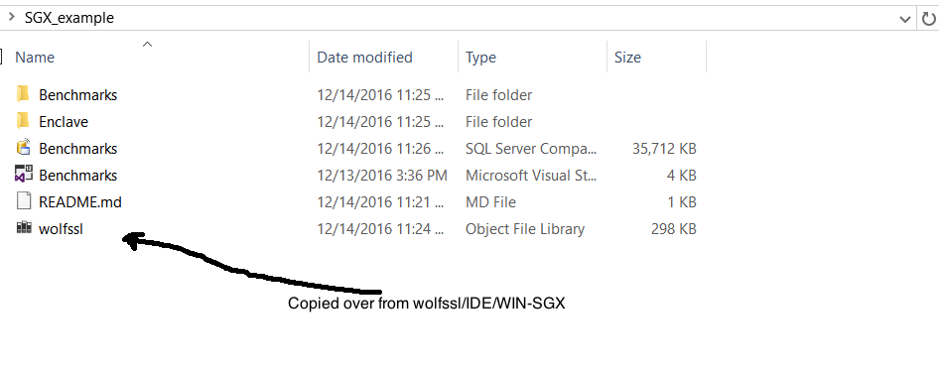Viewport: 939px width, 375px height.
Task: Click the refresh icon beside the address bar
Action: click(x=928, y=19)
